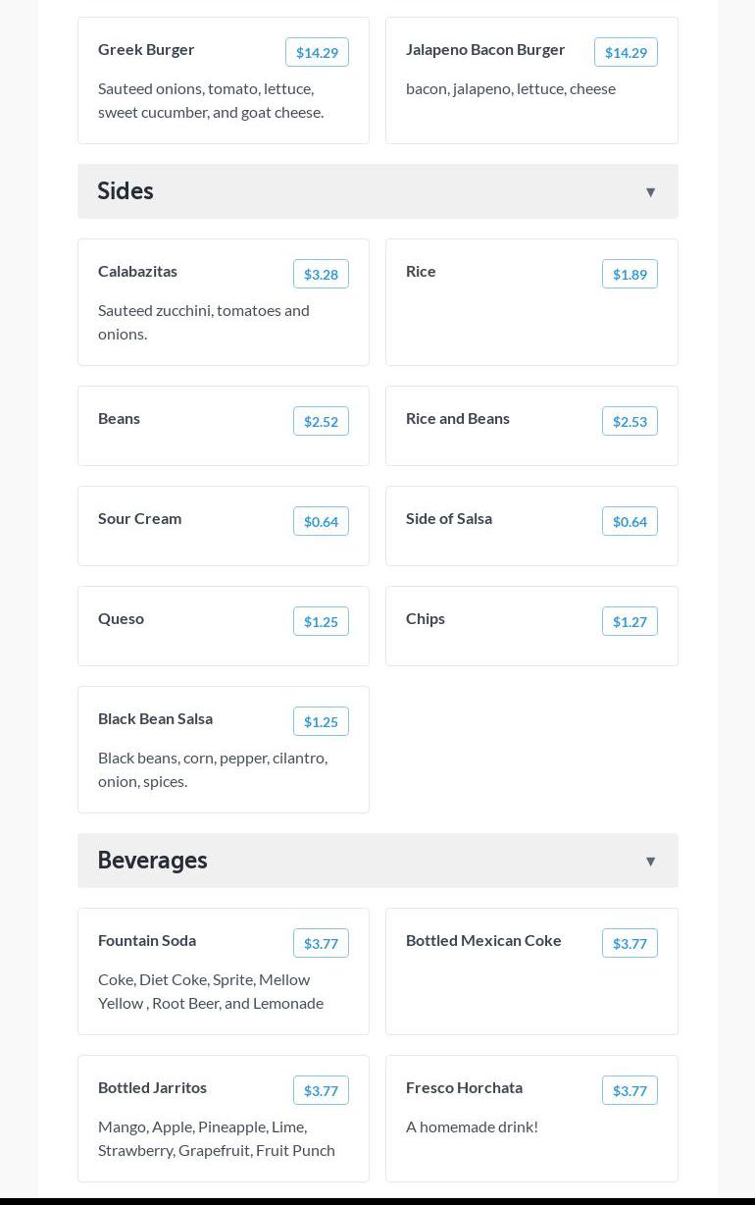Select the Greek Burger $14.29 price button
Viewport: 755px width, 1205px height.
click(317, 53)
